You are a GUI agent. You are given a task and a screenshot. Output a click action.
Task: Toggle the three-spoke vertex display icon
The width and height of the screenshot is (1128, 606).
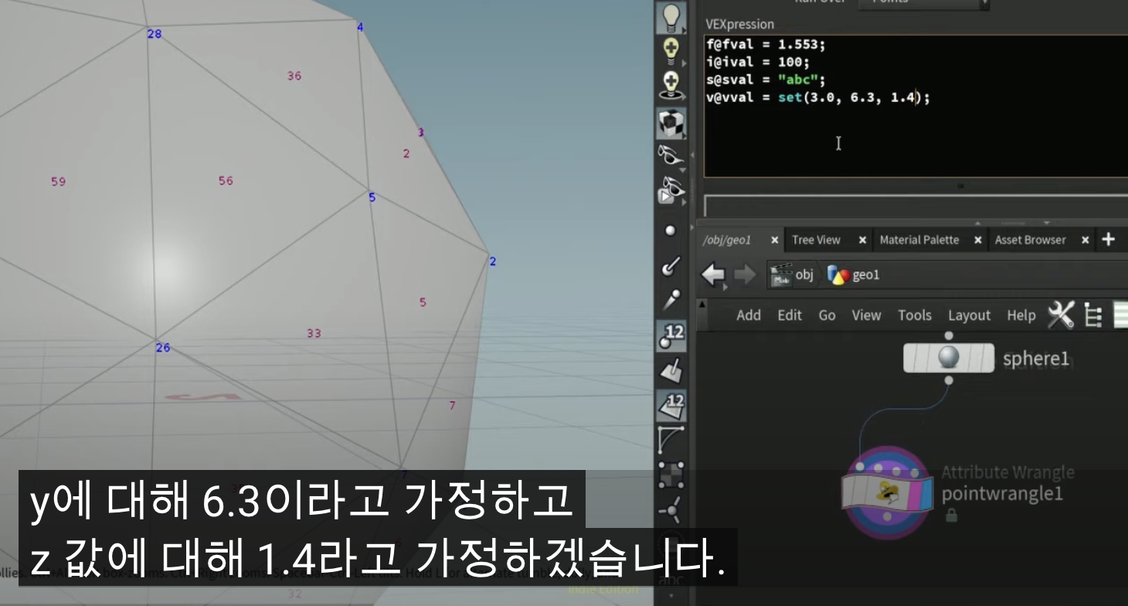pyautogui.click(x=671, y=509)
